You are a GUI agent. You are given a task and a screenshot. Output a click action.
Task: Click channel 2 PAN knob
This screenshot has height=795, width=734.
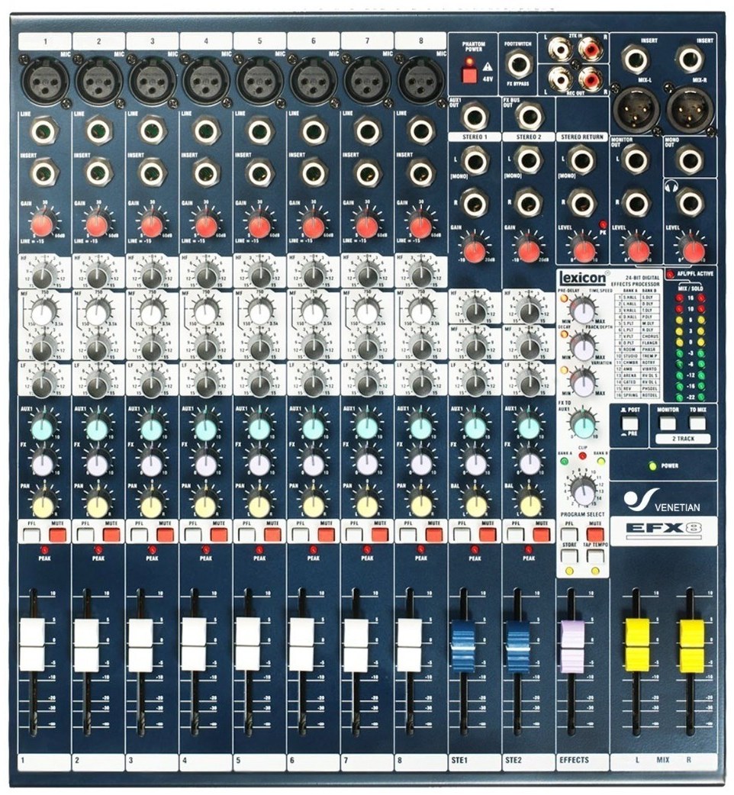coord(98,506)
